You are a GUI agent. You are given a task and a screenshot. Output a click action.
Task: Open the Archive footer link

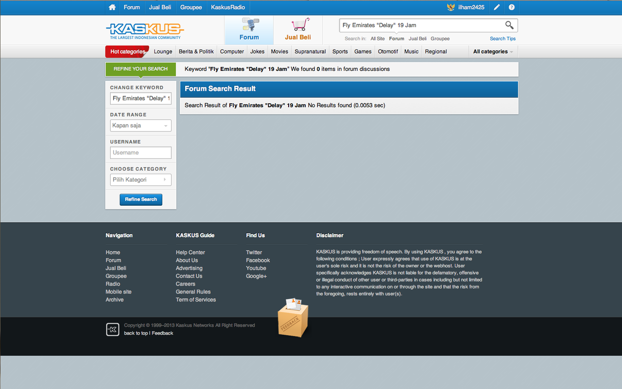(x=115, y=300)
